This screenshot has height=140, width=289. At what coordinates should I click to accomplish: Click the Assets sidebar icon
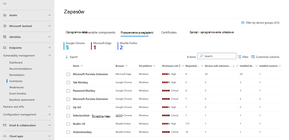(5, 15)
